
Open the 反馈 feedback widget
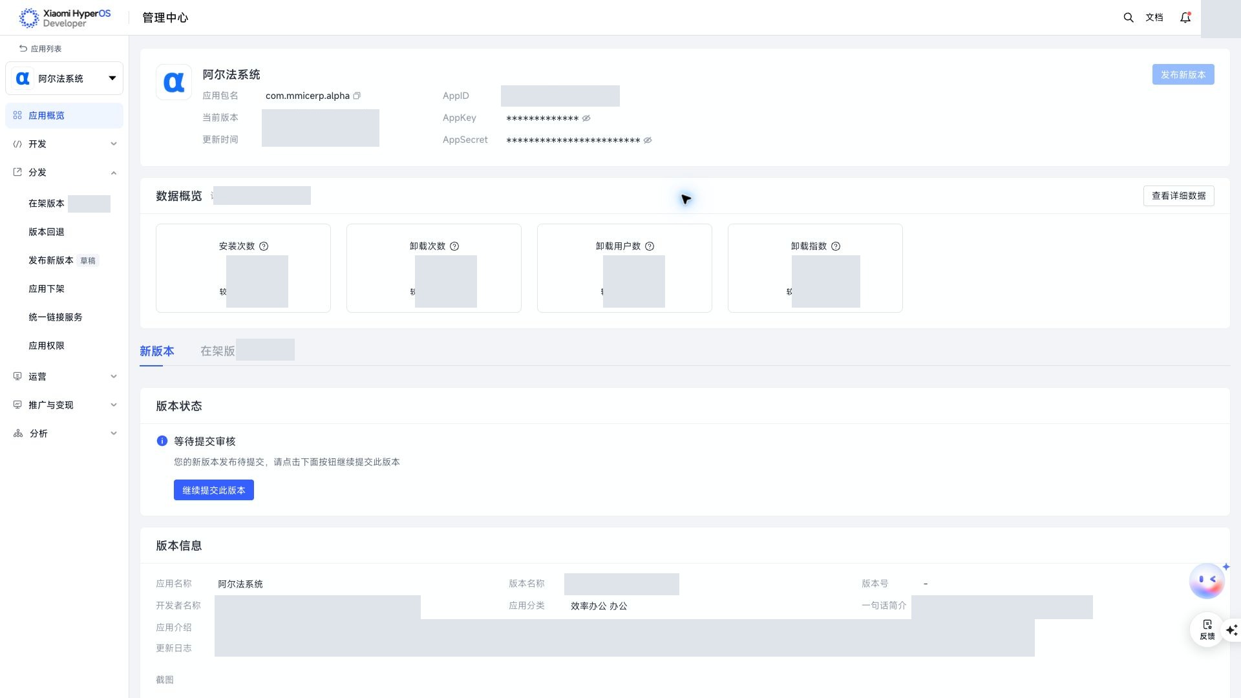(x=1207, y=629)
